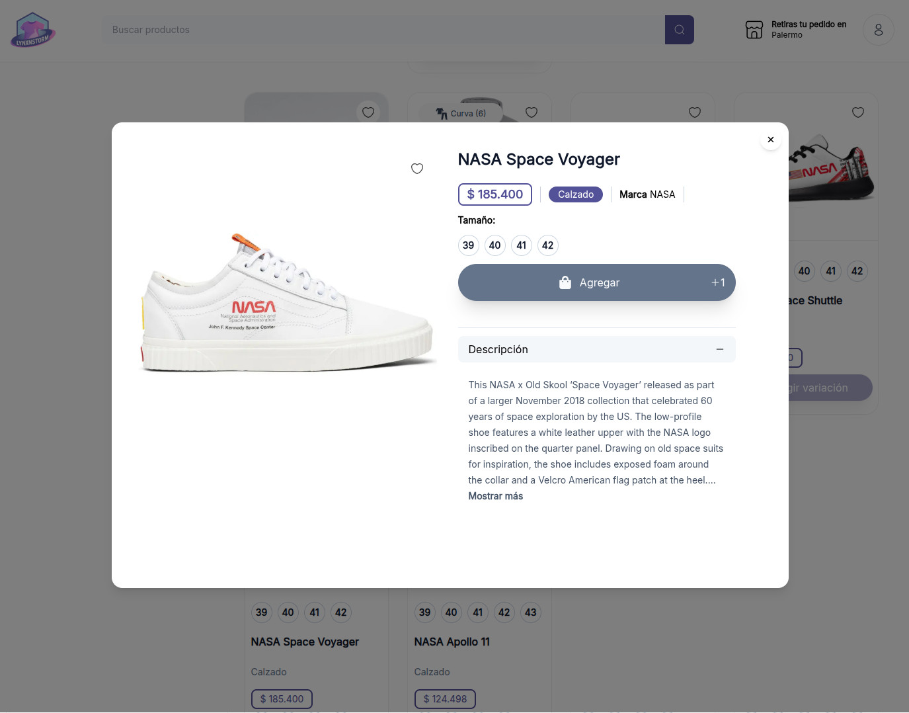This screenshot has height=713, width=909.
Task: Select size 40 in the modal
Action: pos(495,245)
